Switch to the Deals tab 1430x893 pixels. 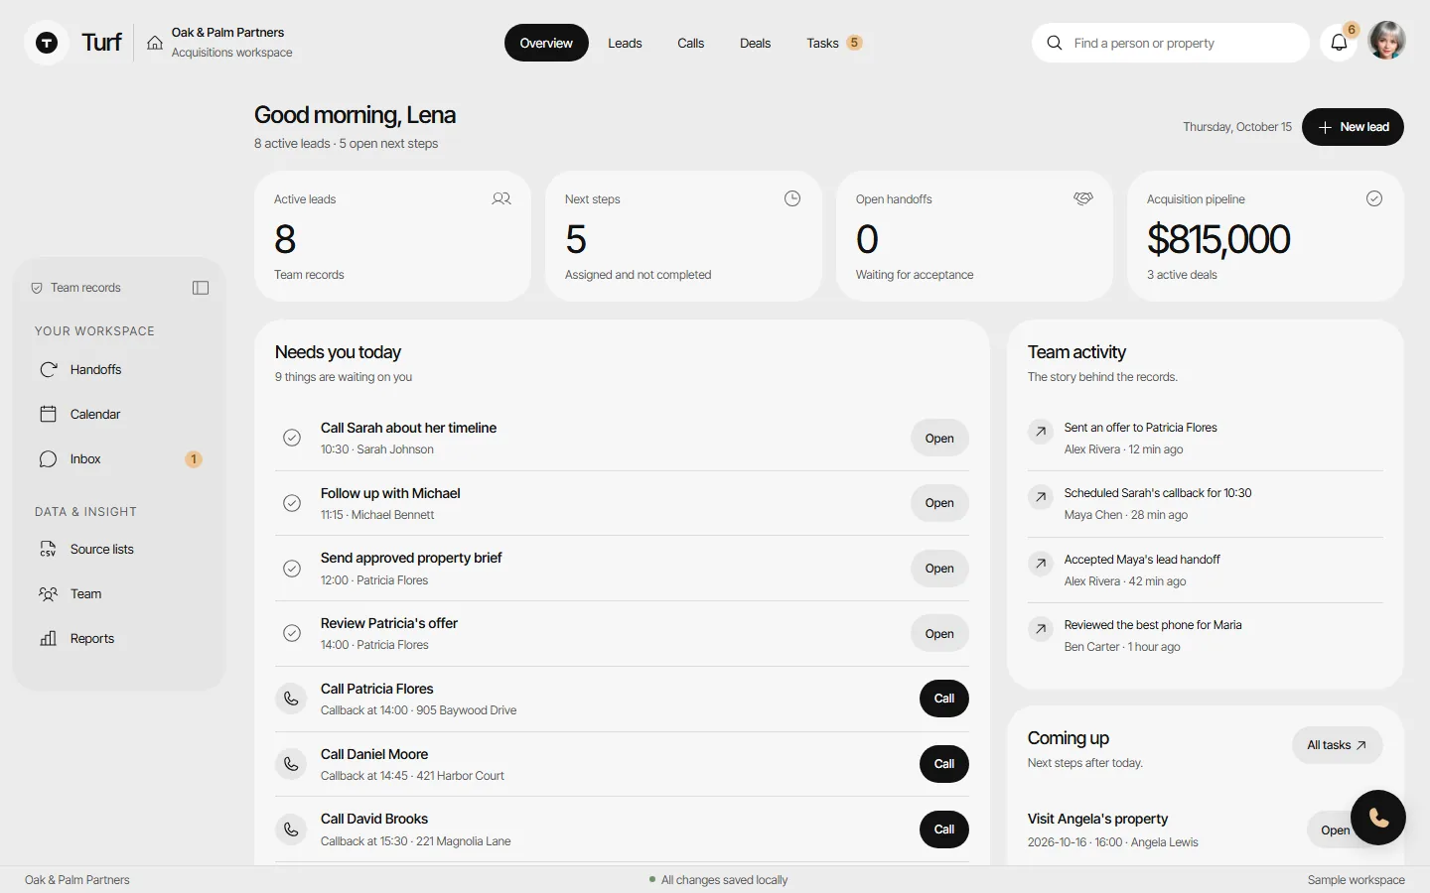pyautogui.click(x=755, y=43)
